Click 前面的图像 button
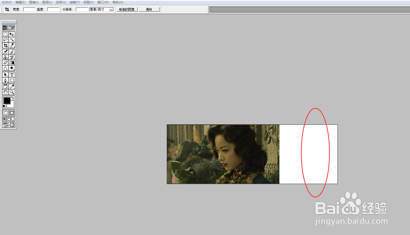Image resolution: width=410 pixels, height=235 pixels. point(127,9)
